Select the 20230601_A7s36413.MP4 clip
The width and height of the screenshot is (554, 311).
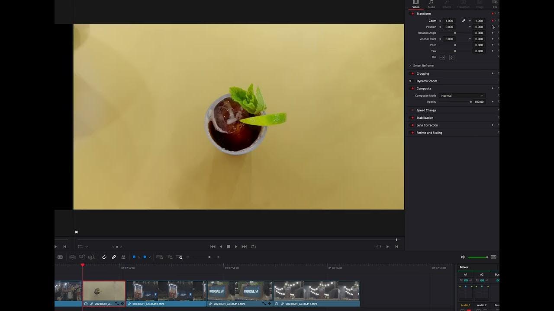pyautogui.click(x=240, y=293)
